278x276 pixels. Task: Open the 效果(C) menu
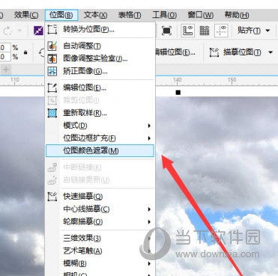point(26,15)
